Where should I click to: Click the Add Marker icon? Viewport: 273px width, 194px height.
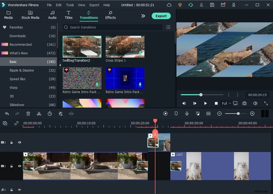tap(176, 114)
